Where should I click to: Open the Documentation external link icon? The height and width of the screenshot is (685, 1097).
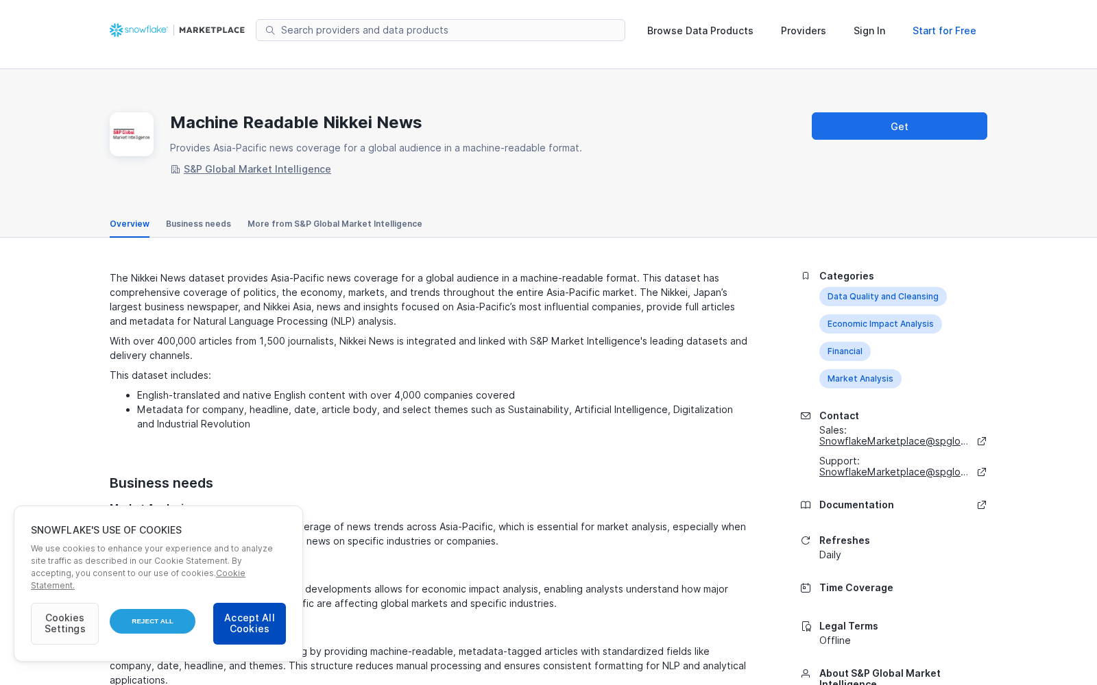[982, 505]
